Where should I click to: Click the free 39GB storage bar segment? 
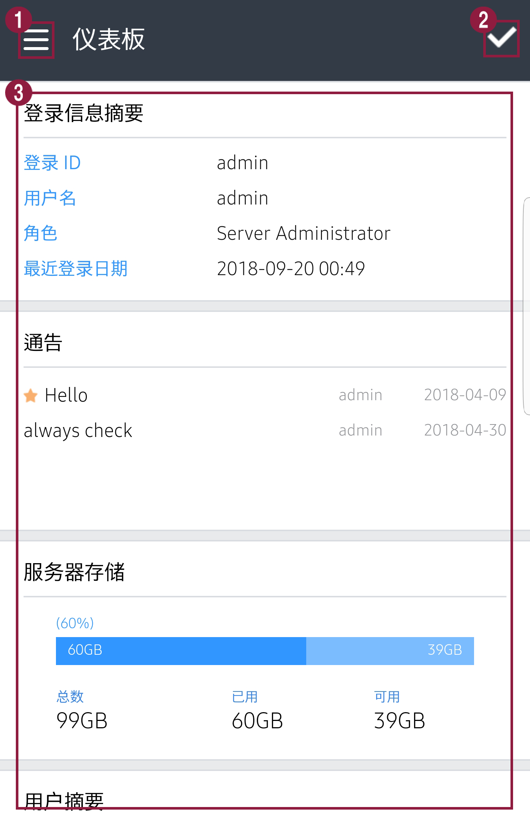pos(390,651)
